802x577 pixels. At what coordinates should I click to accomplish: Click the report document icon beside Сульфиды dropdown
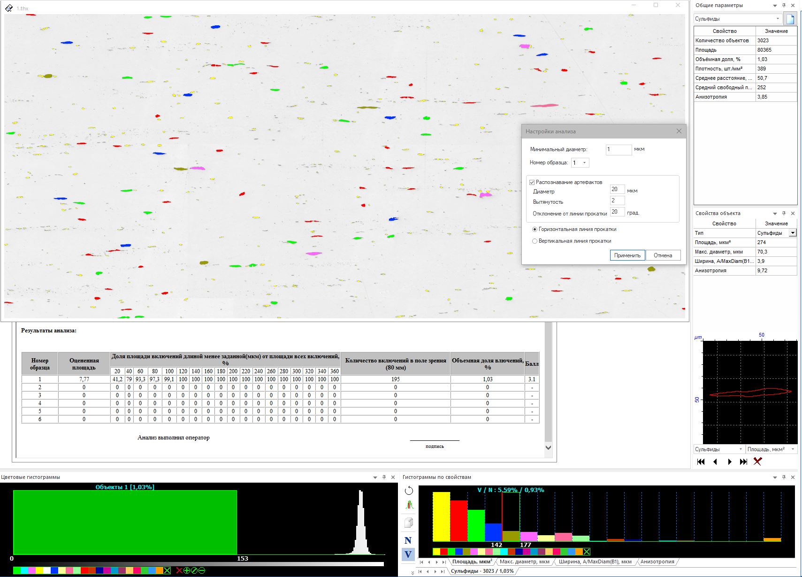(791, 19)
